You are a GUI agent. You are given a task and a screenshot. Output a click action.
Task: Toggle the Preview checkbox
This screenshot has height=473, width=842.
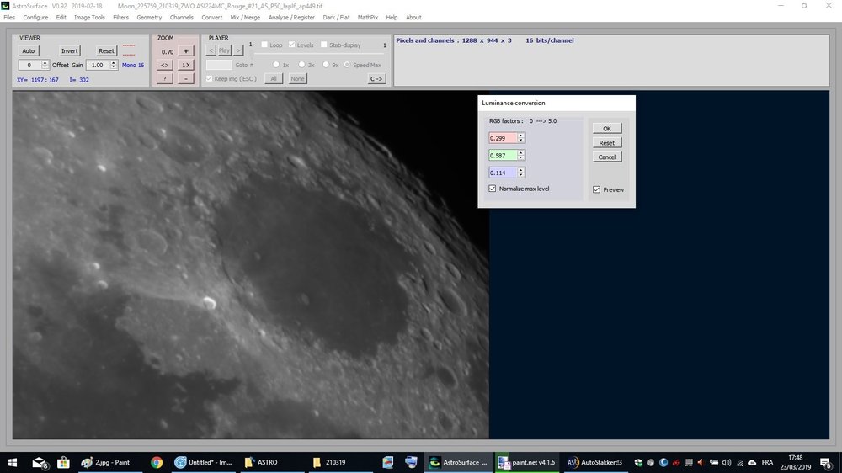tap(597, 189)
